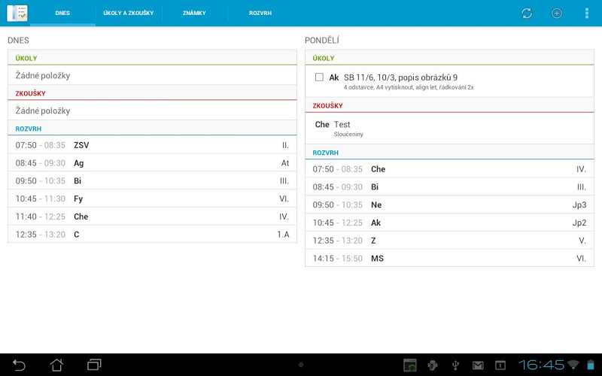Tap the '4 odstavce, A4 vytisknout' task note
The image size is (602, 376).
tap(409, 87)
